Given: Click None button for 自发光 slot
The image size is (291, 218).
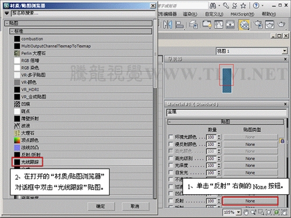Looking at the screenshot, I should (250, 173).
